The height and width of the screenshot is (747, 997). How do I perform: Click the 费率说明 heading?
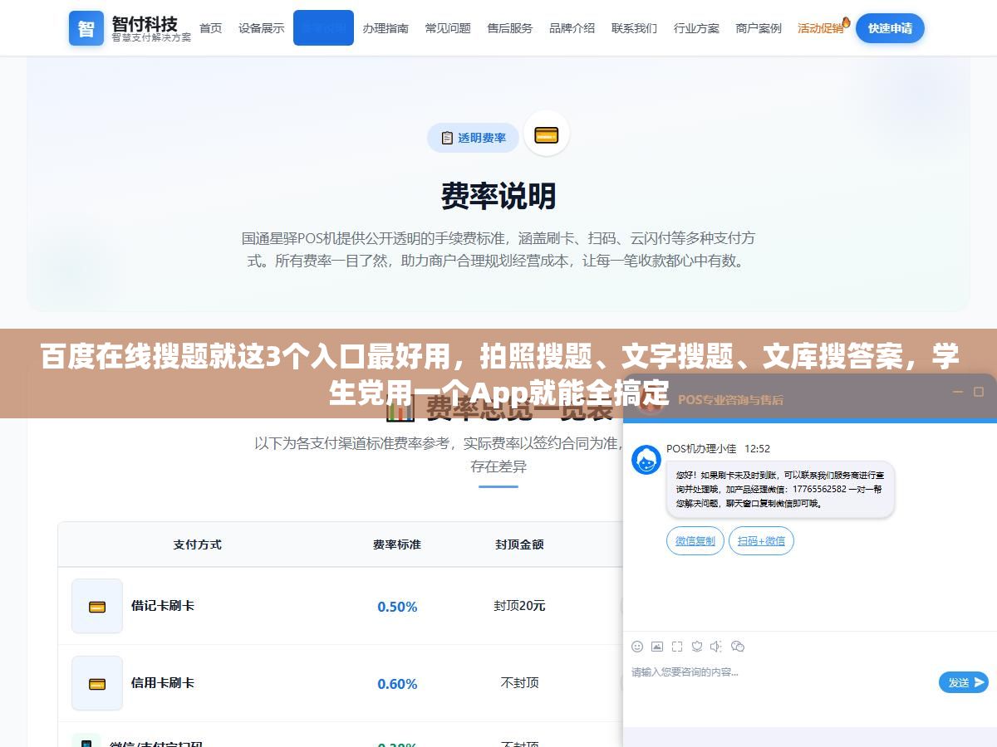[498, 196]
